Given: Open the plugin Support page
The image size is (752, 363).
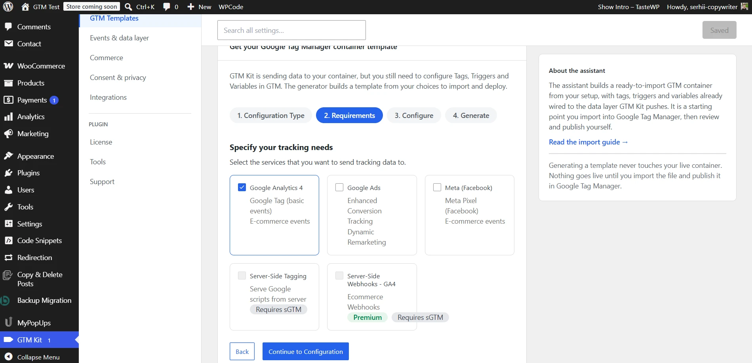Looking at the screenshot, I should coord(102,182).
